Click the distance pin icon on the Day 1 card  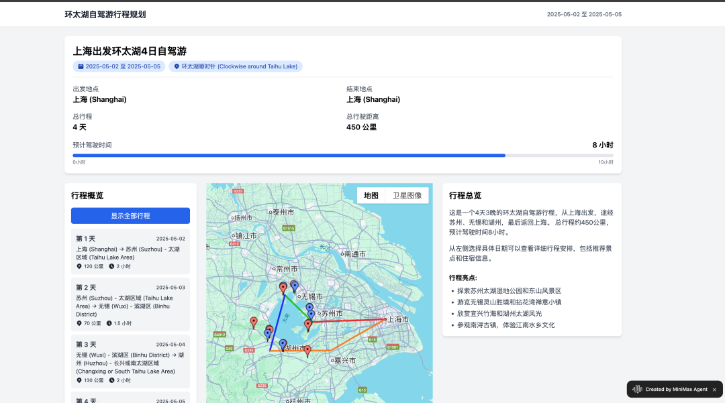[79, 266]
